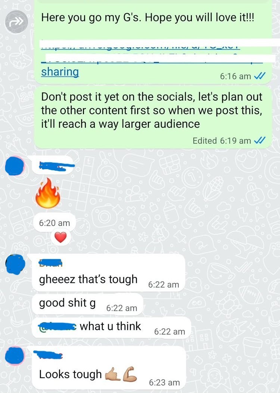The image size is (280, 393).
Task: Tap the blue mention before 'what u think'
Action: (x=57, y=326)
